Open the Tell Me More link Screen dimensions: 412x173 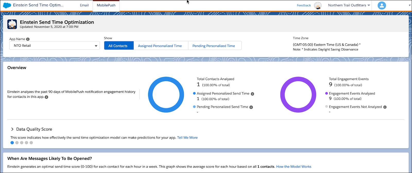(187, 138)
